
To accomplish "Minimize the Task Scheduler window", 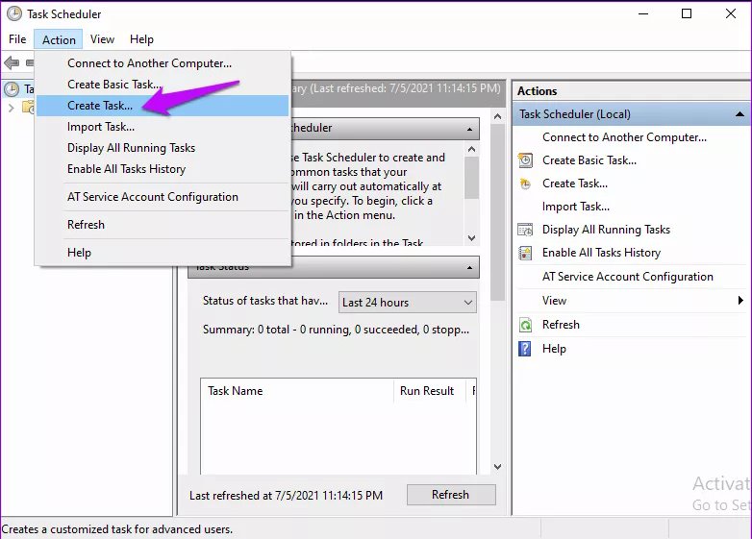I will 643,13.
